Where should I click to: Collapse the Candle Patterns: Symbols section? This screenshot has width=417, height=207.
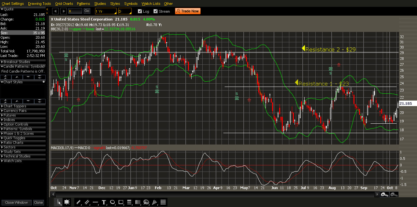click(x=2, y=66)
